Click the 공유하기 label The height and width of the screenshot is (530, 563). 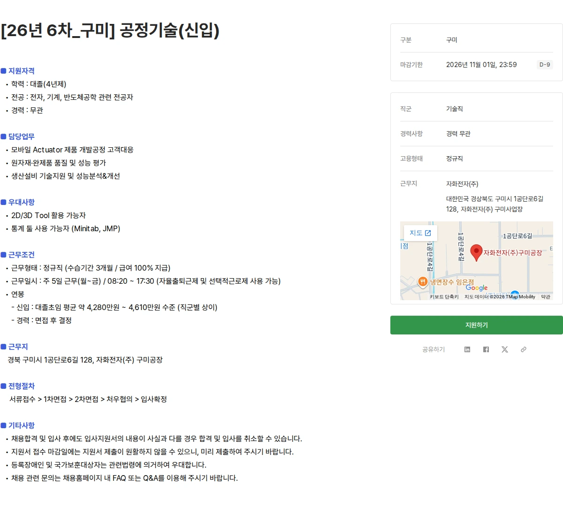tap(434, 349)
